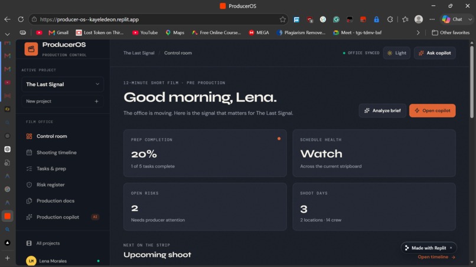Screen dimensions: 476x267
Task: Click the Tasks & prep checklist icon
Action: 29,169
